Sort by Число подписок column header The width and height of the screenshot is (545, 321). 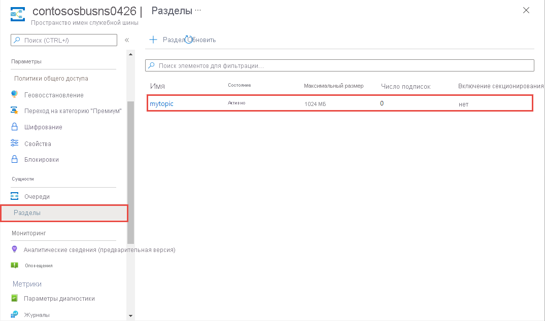pyautogui.click(x=405, y=87)
